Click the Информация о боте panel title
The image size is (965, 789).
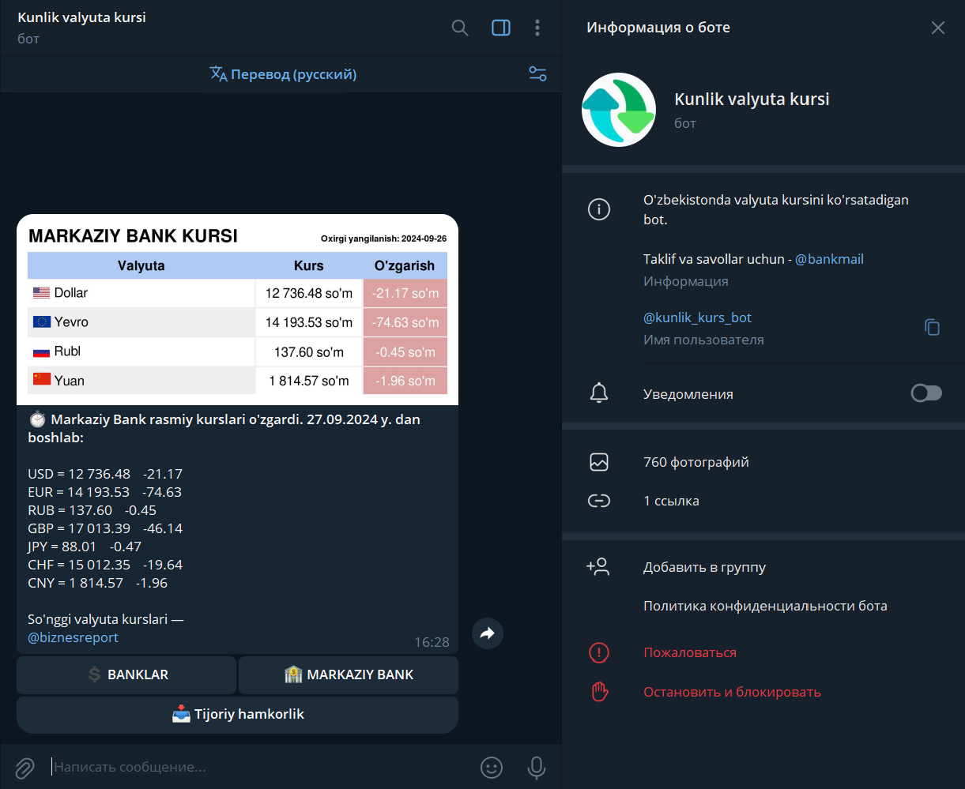coord(658,28)
